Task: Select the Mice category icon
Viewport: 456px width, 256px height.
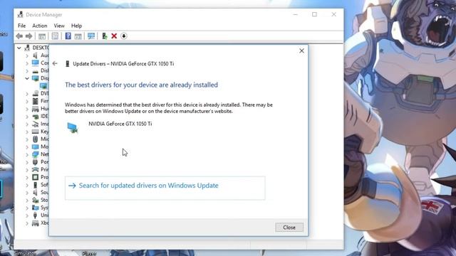Action: [35, 139]
